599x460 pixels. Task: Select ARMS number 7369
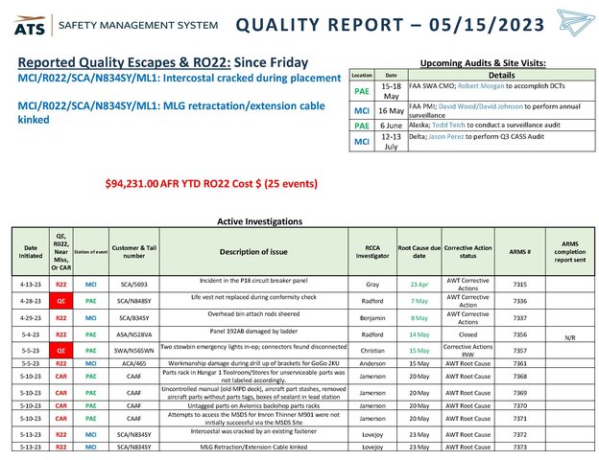[520, 393]
